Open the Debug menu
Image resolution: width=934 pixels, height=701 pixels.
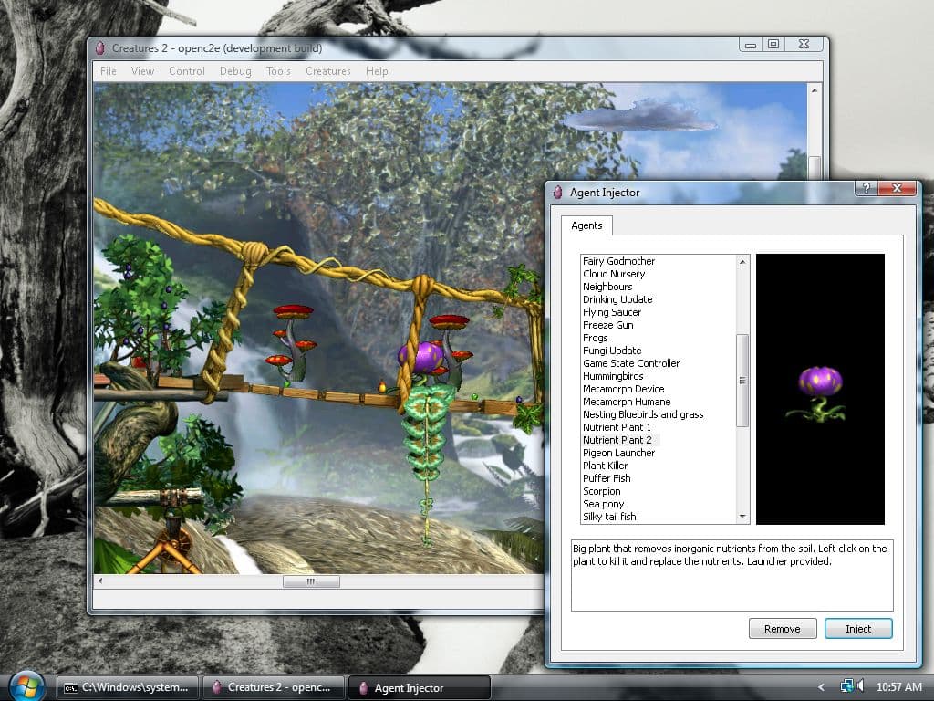[235, 71]
